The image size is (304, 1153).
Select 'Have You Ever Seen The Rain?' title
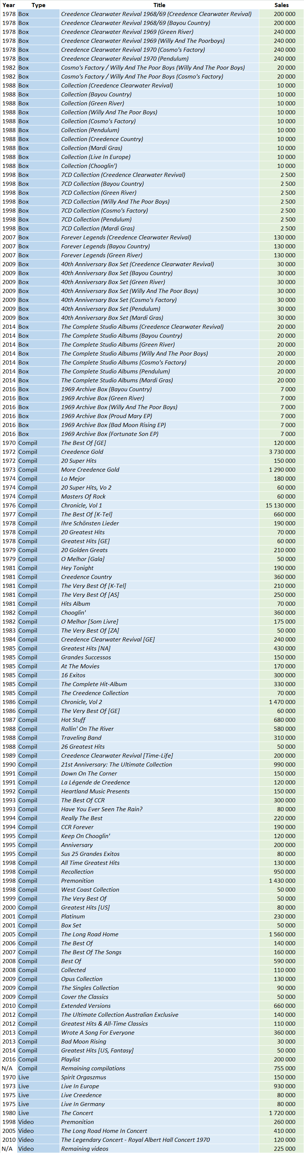click(102, 809)
